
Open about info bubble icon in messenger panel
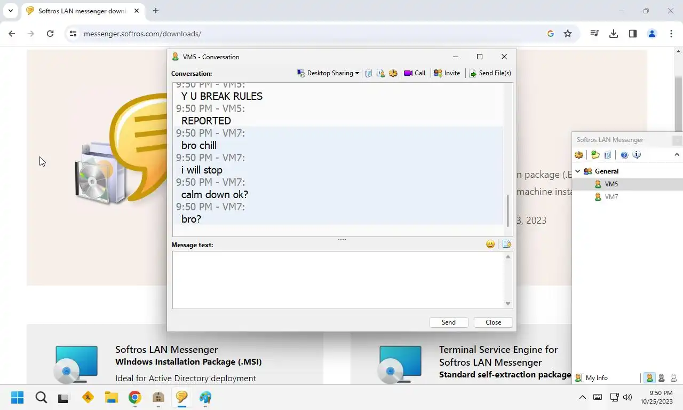637,155
